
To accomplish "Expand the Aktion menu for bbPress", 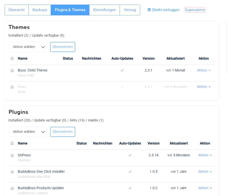I will [205, 155].
